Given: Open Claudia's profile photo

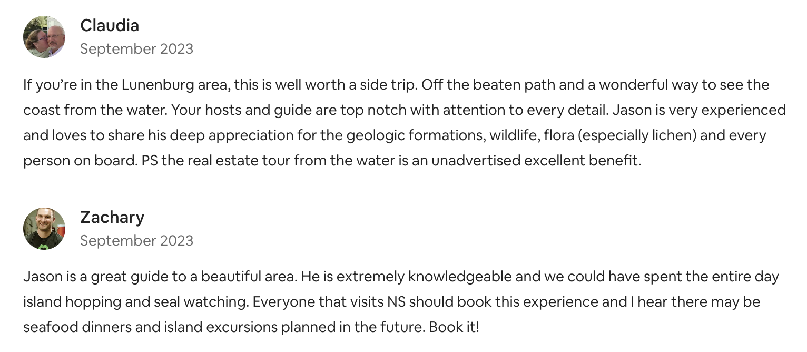Looking at the screenshot, I should coord(44,36).
